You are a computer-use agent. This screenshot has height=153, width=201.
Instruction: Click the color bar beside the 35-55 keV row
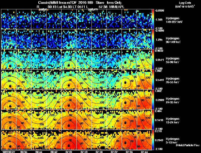pos(153,79)
